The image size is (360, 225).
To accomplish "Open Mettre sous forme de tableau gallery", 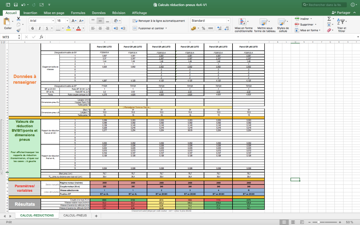I will pos(265,25).
